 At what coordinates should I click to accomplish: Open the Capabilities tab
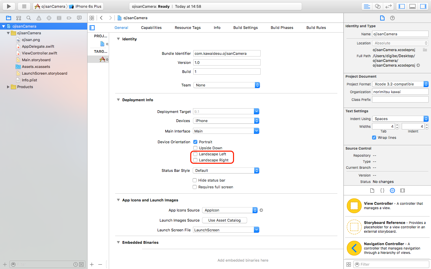151,28
